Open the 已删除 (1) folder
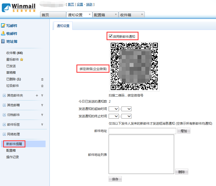Image resolution: width=216 pixels, height=186 pixels. click(x=14, y=79)
